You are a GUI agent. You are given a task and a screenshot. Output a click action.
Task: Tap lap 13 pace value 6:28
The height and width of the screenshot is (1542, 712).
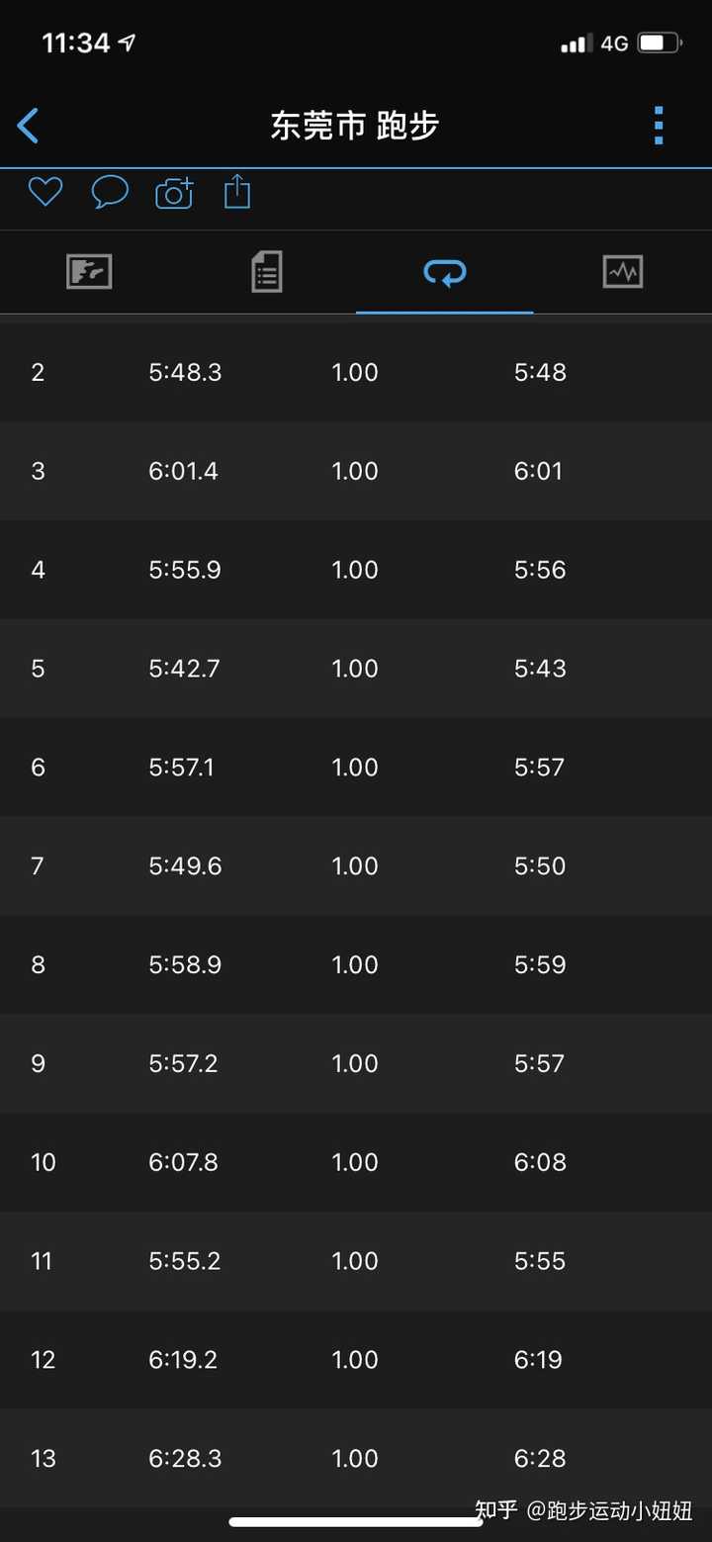pos(540,1459)
